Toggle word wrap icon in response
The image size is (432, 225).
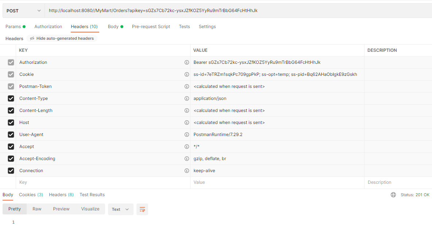coord(142,209)
